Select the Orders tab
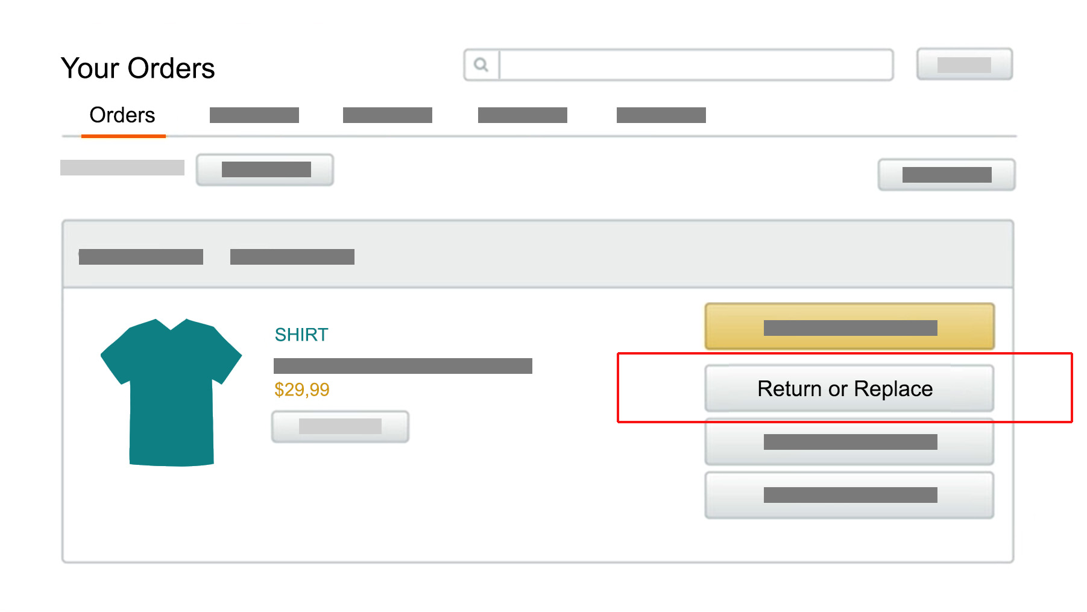The width and height of the screenshot is (1087, 612). click(122, 115)
